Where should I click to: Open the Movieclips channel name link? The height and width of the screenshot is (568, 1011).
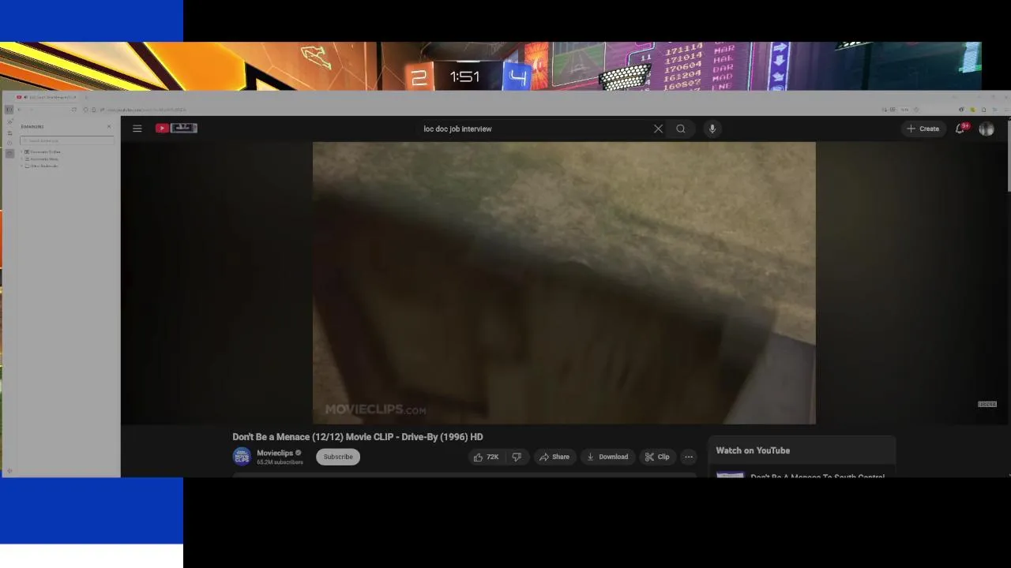pos(275,453)
